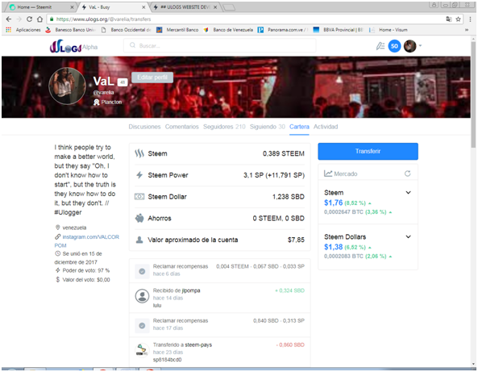Open the Chrome three-dot menu icon
478x372 pixels.
(470, 19)
